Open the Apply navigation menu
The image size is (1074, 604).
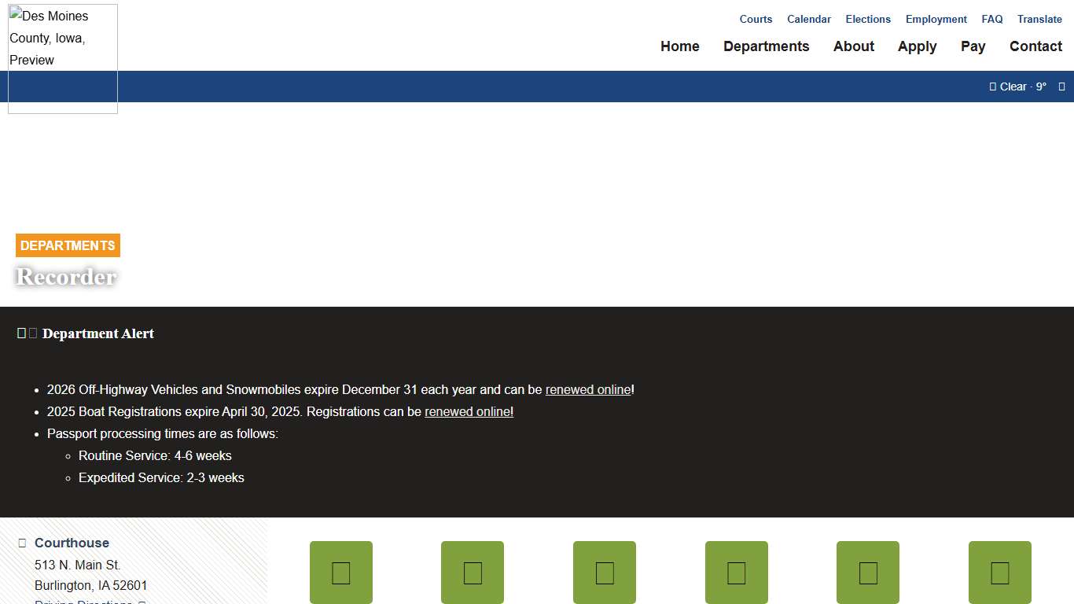(917, 46)
